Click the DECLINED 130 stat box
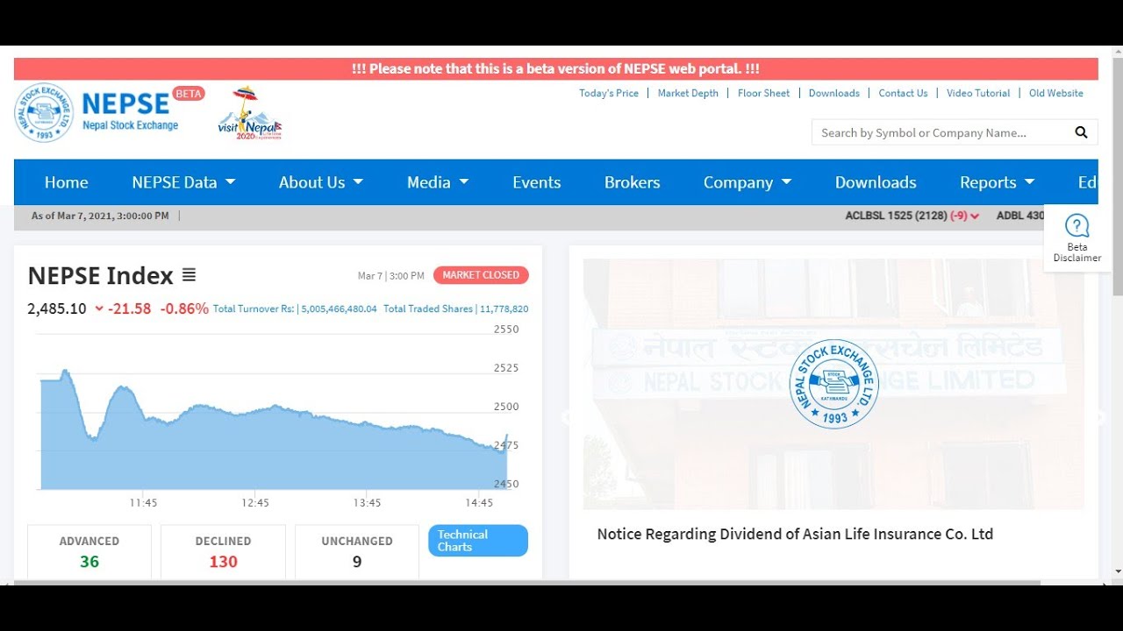The height and width of the screenshot is (631, 1123). [223, 552]
